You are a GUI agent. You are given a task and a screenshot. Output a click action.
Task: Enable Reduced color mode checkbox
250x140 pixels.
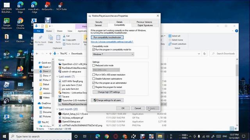pyautogui.click(x=94, y=65)
